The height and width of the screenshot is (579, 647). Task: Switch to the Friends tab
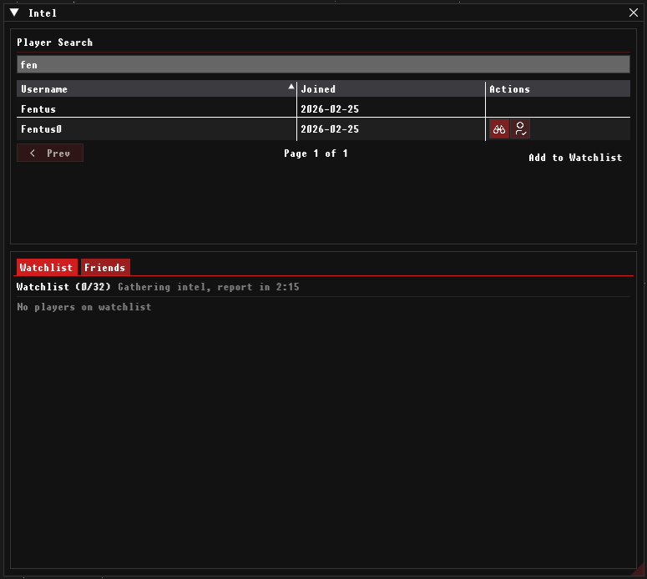coord(105,267)
